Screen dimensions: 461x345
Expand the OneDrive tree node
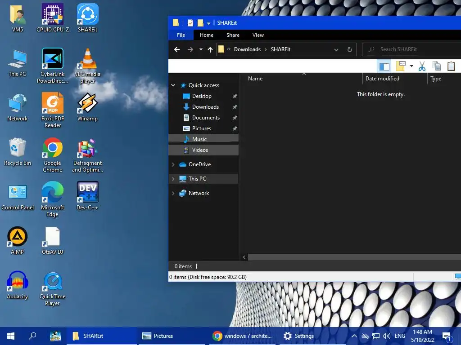click(x=173, y=164)
